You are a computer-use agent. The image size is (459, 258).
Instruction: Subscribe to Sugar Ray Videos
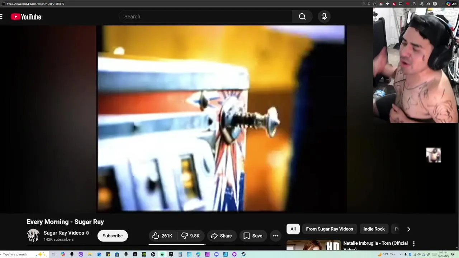113,236
